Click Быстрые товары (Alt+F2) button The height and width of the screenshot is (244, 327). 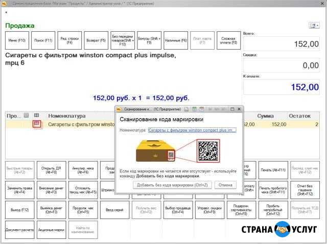click(x=19, y=170)
